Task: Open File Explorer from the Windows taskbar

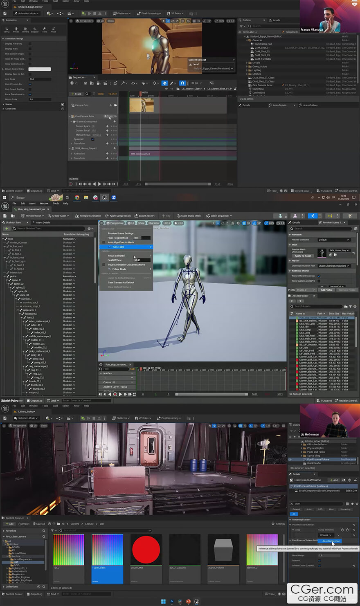Action: [86, 198]
